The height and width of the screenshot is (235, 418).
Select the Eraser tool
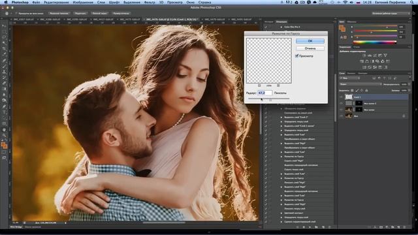click(x=4, y=84)
